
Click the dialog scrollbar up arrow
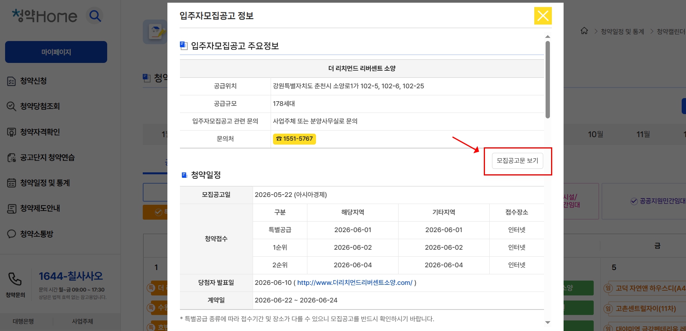[548, 36]
